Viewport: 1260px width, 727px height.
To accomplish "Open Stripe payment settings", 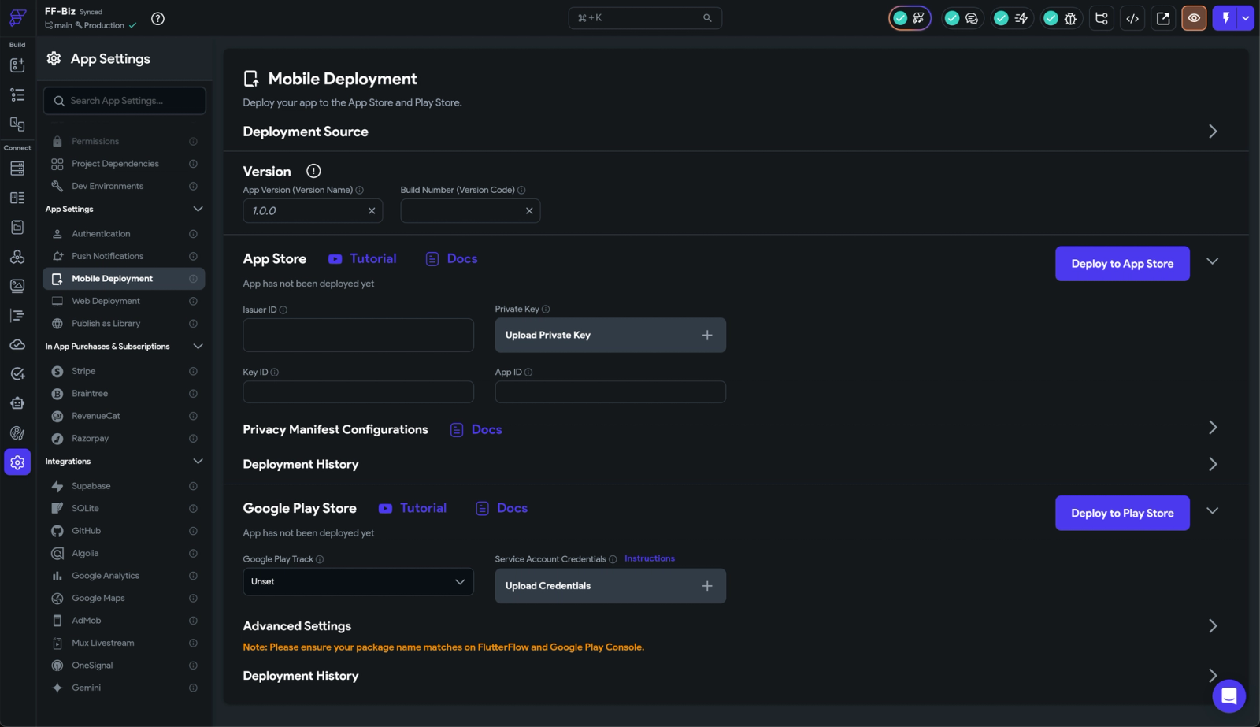I will click(x=124, y=371).
